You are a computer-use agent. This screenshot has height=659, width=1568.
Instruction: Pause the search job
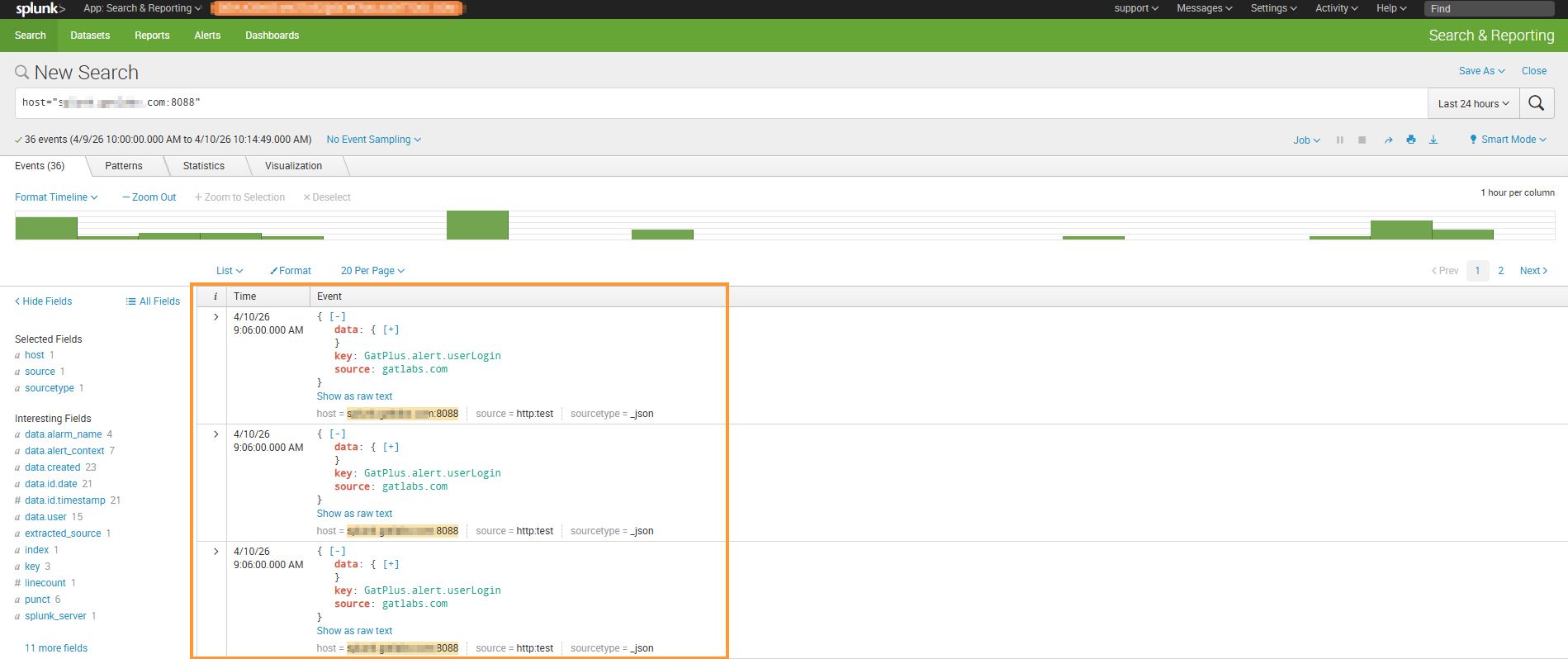point(1339,140)
